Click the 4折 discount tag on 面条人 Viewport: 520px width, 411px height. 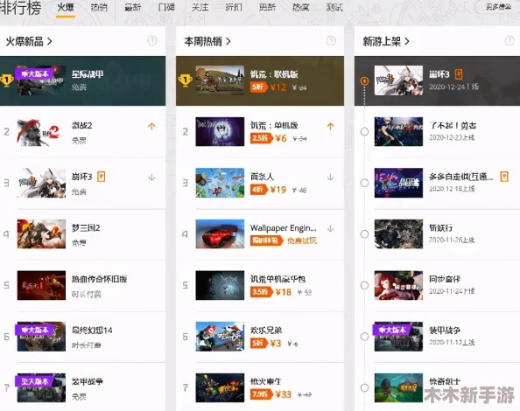258,190
